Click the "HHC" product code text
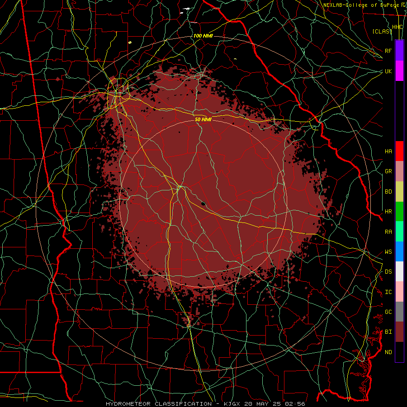 point(397,27)
